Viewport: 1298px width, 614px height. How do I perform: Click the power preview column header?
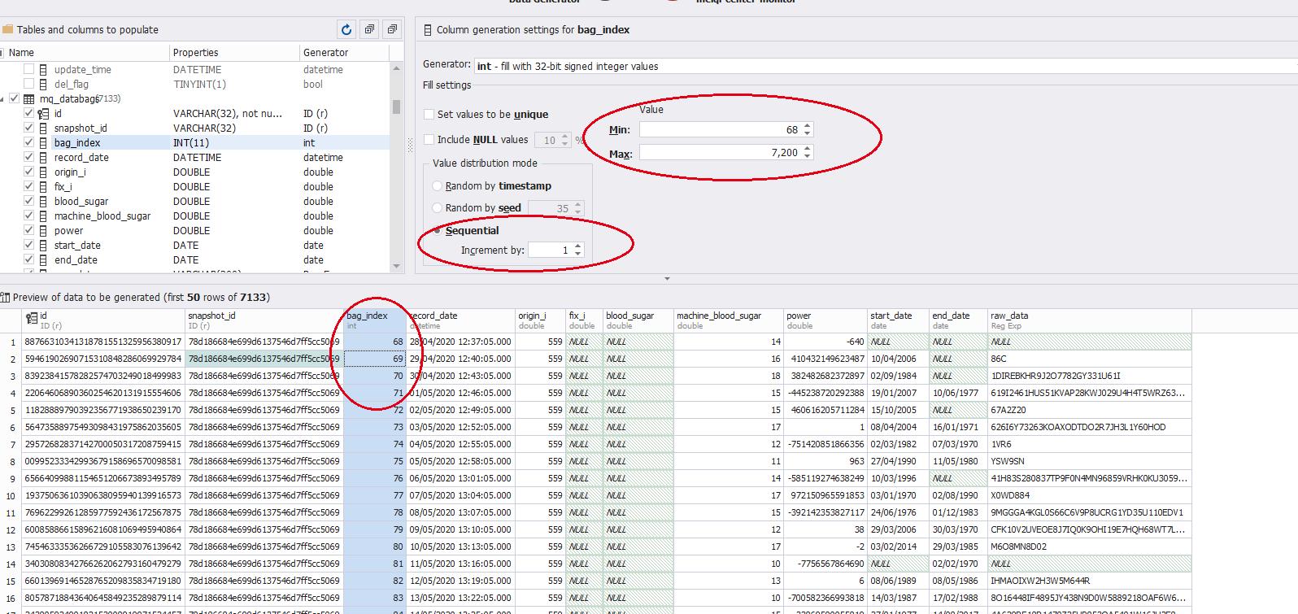coord(825,320)
